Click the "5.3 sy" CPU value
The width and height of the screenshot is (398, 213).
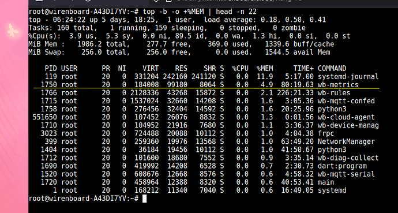118,36
